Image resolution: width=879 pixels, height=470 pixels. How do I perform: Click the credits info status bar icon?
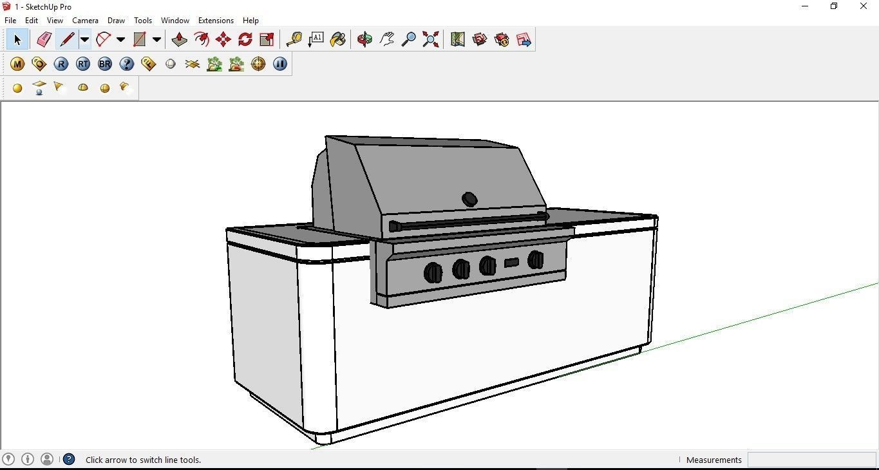click(28, 459)
